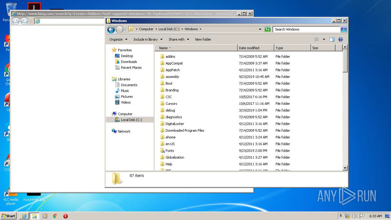Viewport: 391px width, 220px height.
Task: Click into the Search Windows field
Action: 306,29
